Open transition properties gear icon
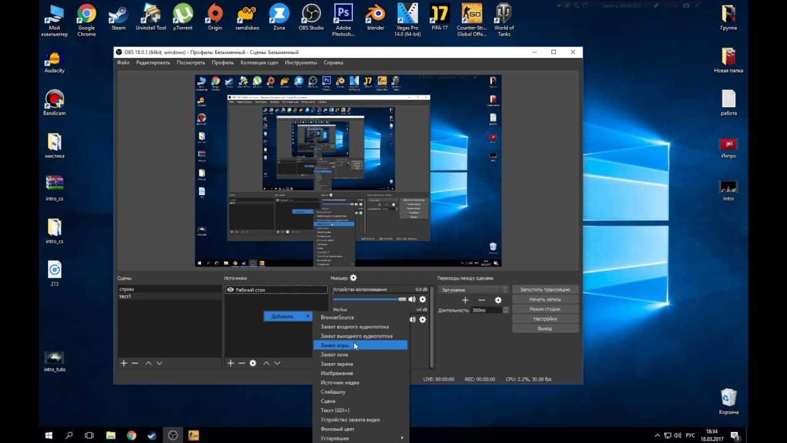The height and width of the screenshot is (443, 787). click(498, 300)
